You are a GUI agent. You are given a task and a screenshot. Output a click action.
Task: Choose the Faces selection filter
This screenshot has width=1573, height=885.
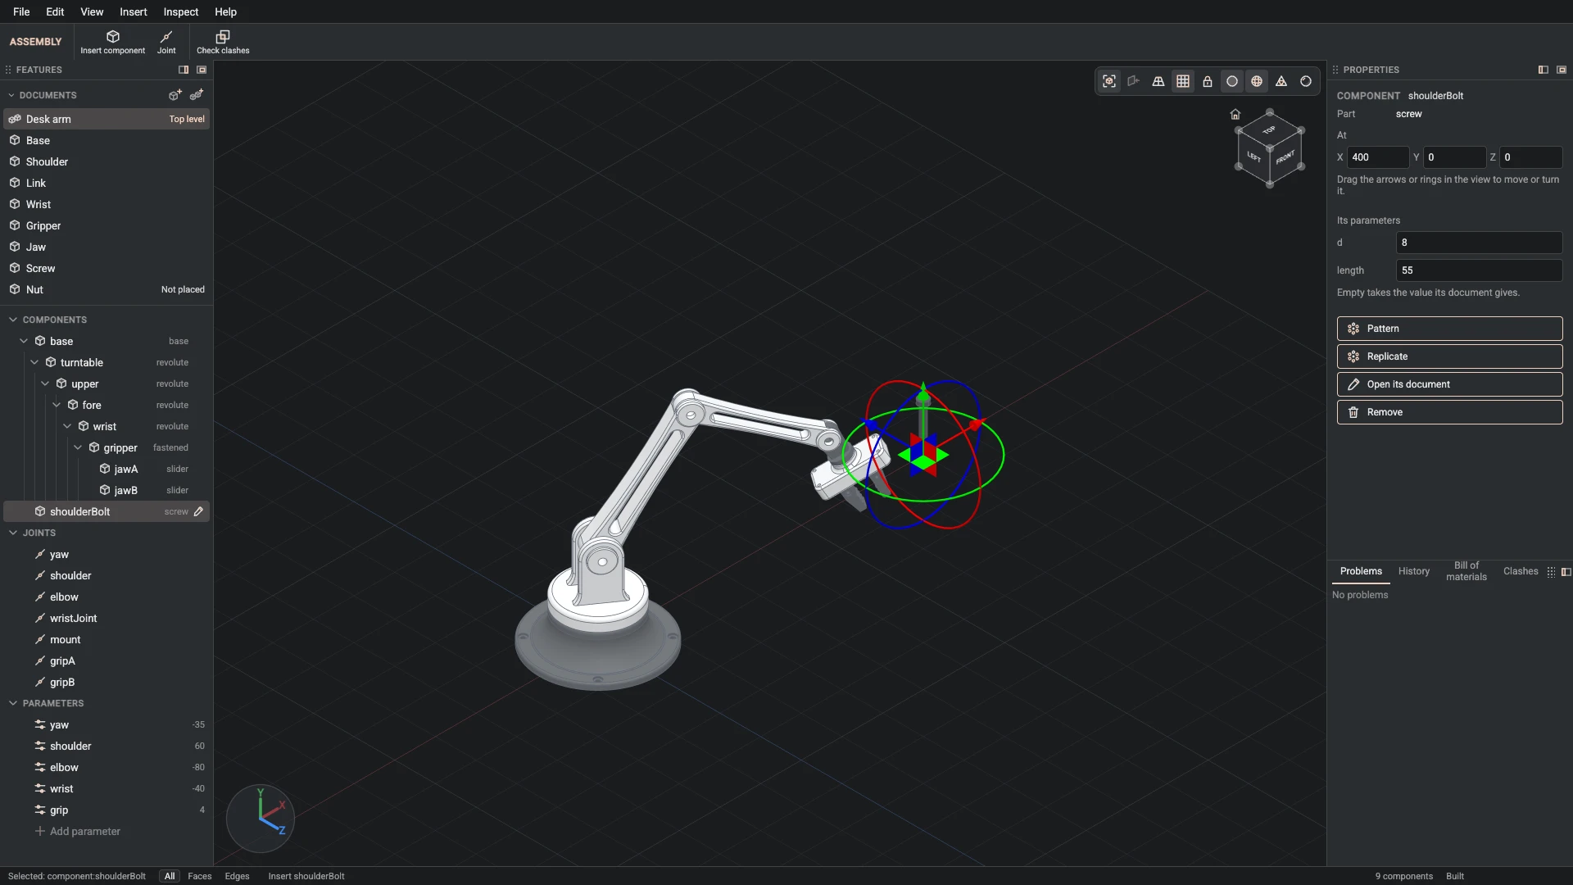click(200, 876)
